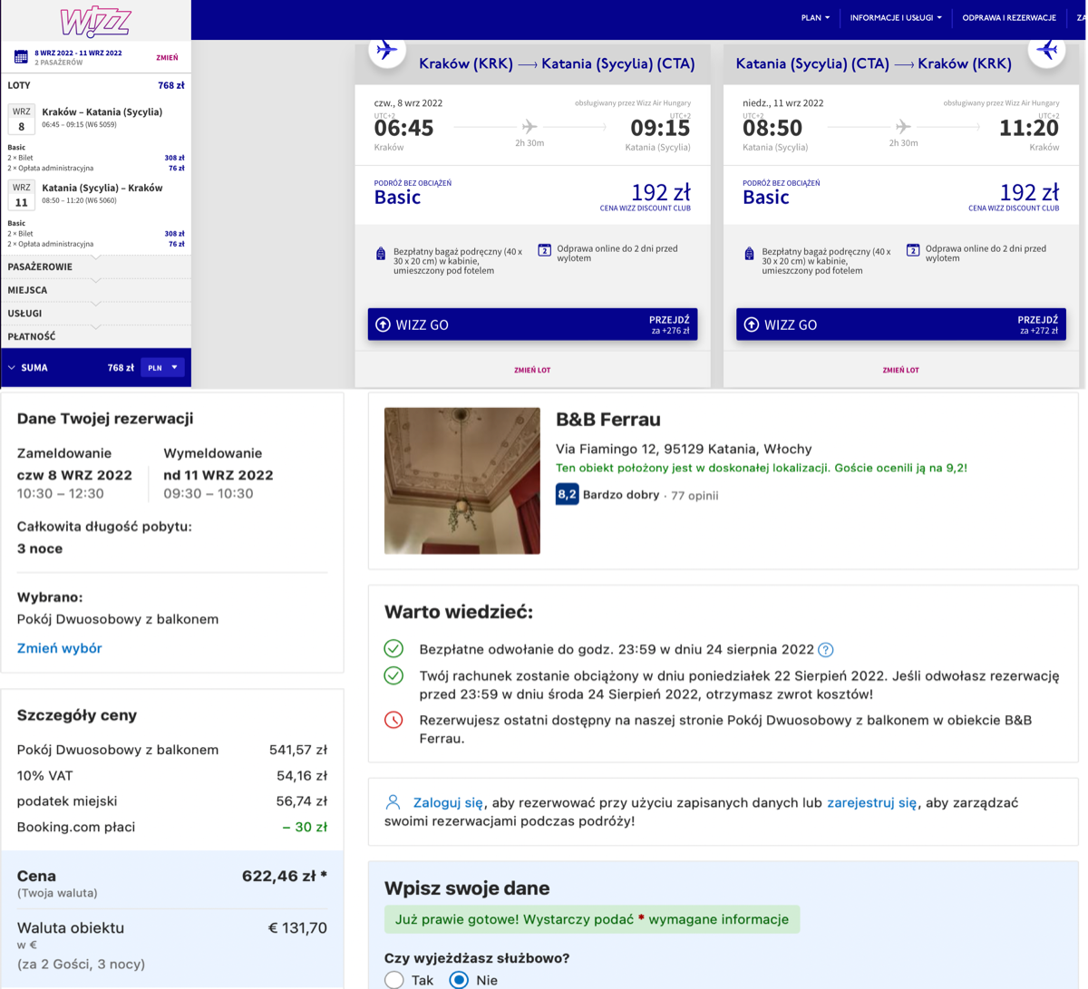Image resolution: width=1088 pixels, height=989 pixels.
Task: Click the 541,57 zł room price
Action: click(x=298, y=750)
